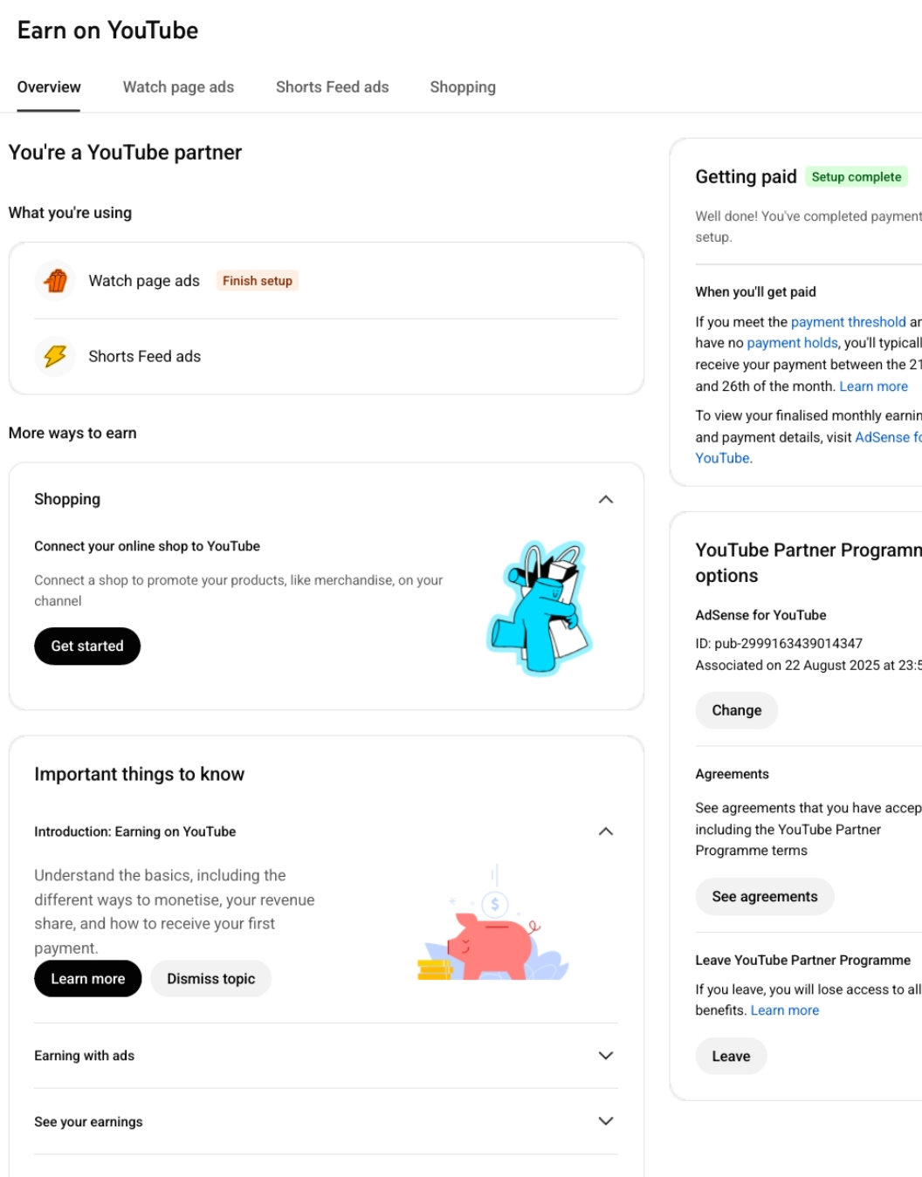Go to the Shopping tab
The height and width of the screenshot is (1177, 922).
(463, 87)
